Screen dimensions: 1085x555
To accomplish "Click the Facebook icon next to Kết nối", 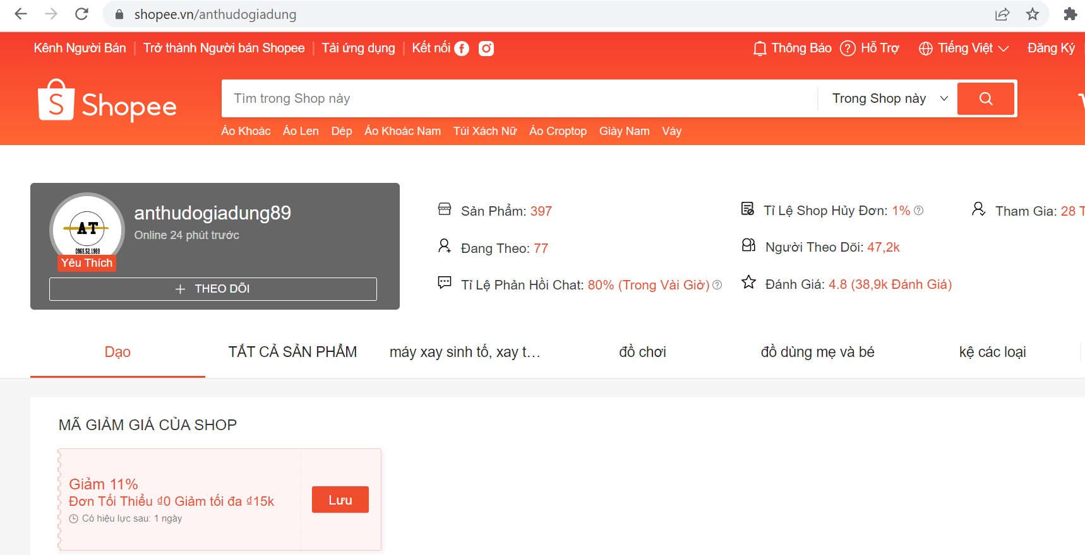I will [x=462, y=49].
